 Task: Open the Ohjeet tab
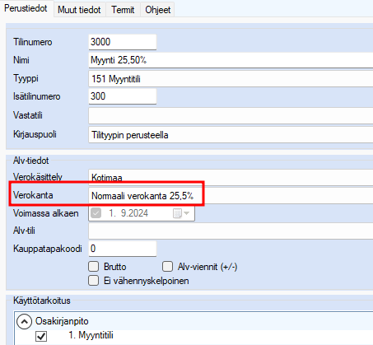click(x=158, y=10)
